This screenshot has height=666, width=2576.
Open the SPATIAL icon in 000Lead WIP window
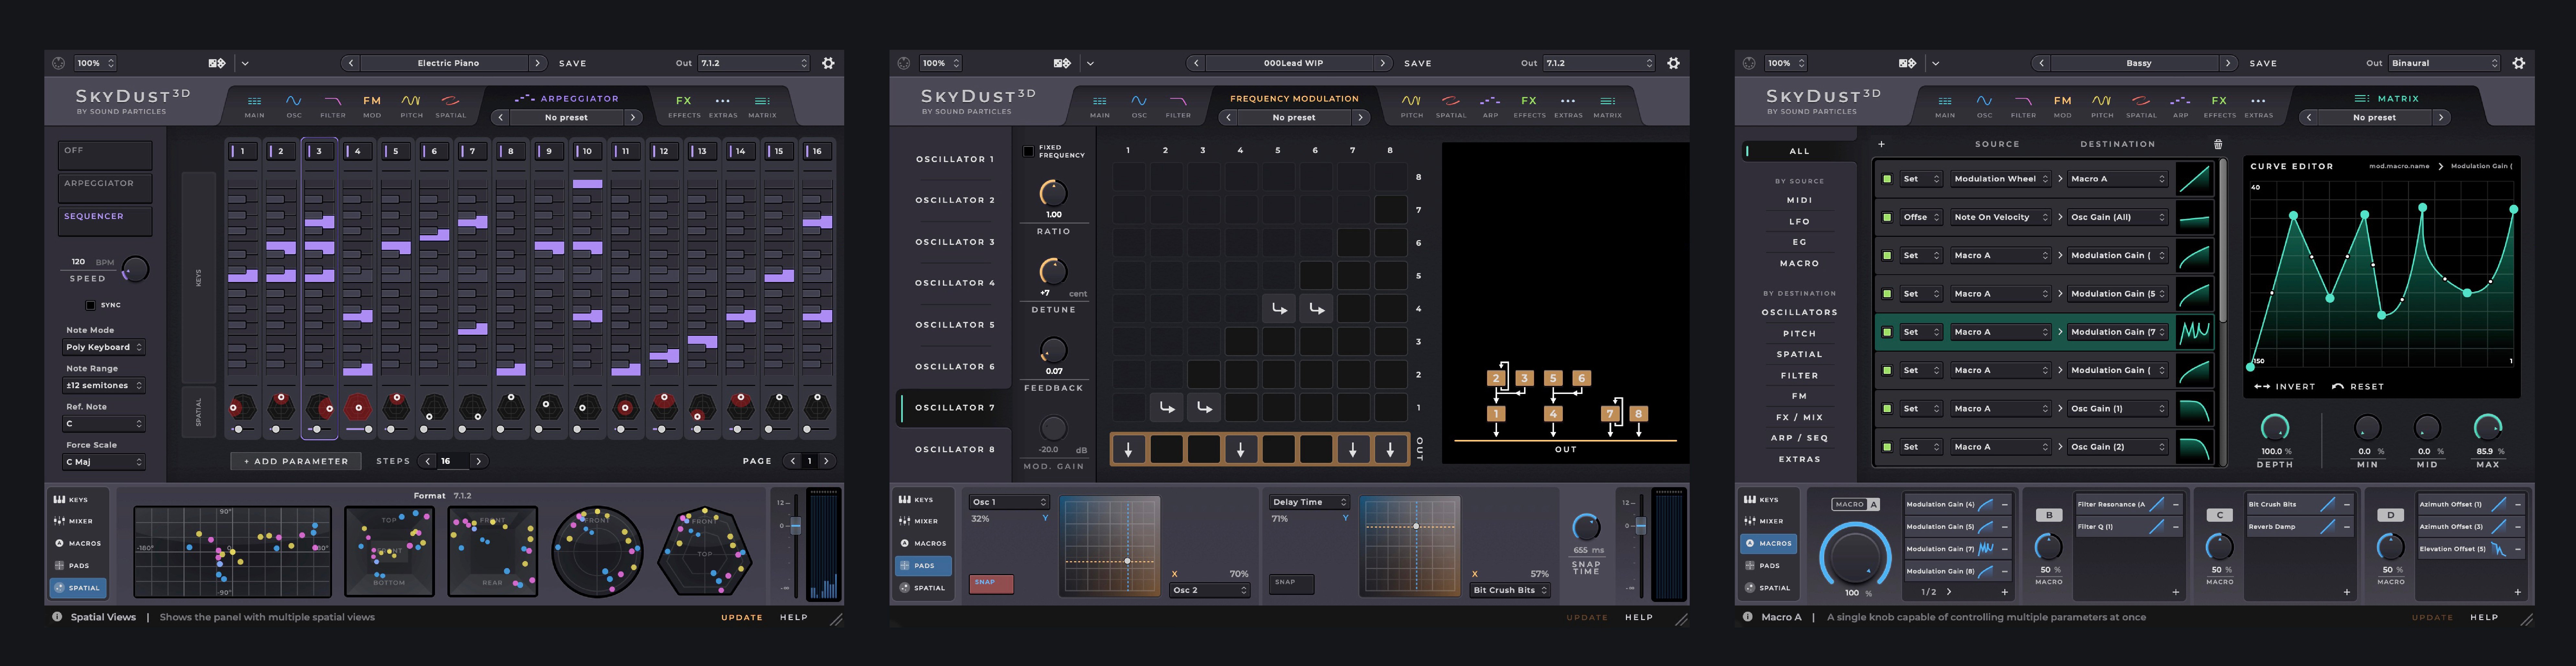click(1451, 105)
